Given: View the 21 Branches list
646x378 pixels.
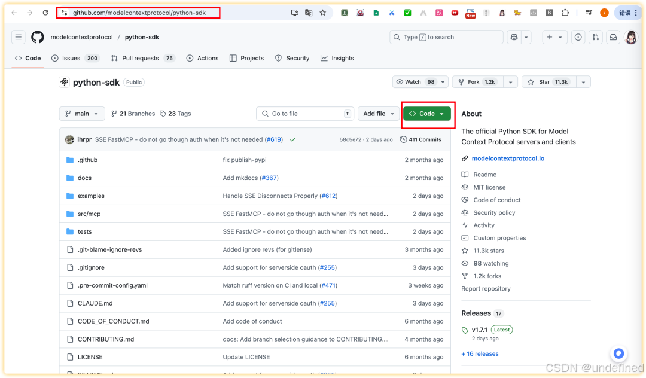Looking at the screenshot, I should [133, 114].
